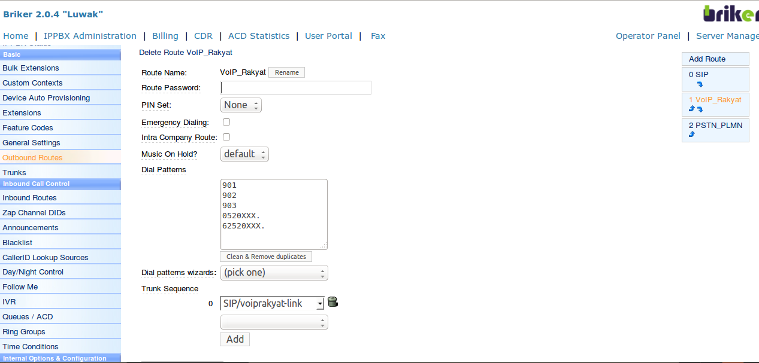This screenshot has width=759, height=363.
Task: Click the Inbound Call Control section header
Action: (61, 184)
